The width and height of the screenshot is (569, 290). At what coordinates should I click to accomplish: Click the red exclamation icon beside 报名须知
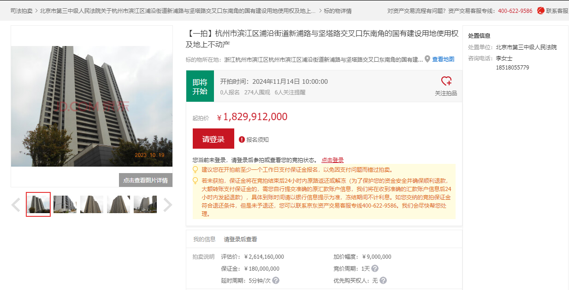point(242,139)
